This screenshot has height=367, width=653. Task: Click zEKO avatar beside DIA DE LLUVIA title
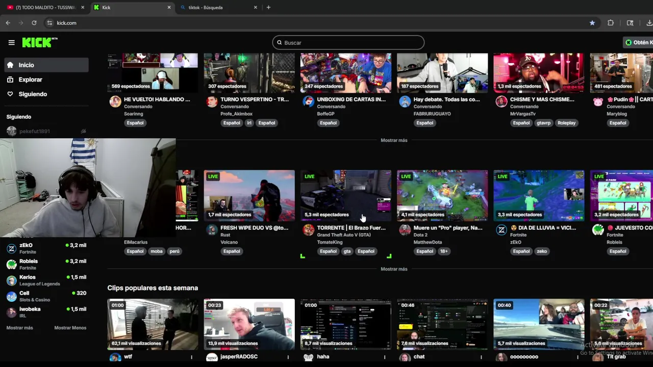coord(501,230)
